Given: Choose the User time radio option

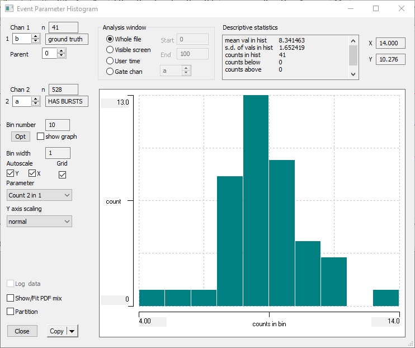Looking at the screenshot, I should [x=110, y=61].
